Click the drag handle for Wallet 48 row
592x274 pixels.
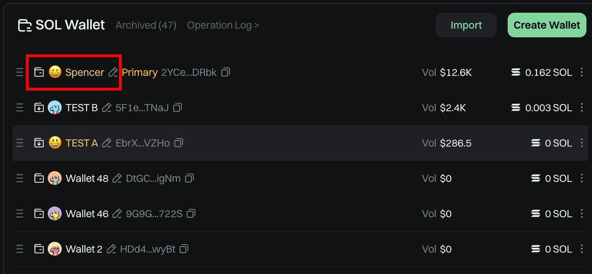20,178
